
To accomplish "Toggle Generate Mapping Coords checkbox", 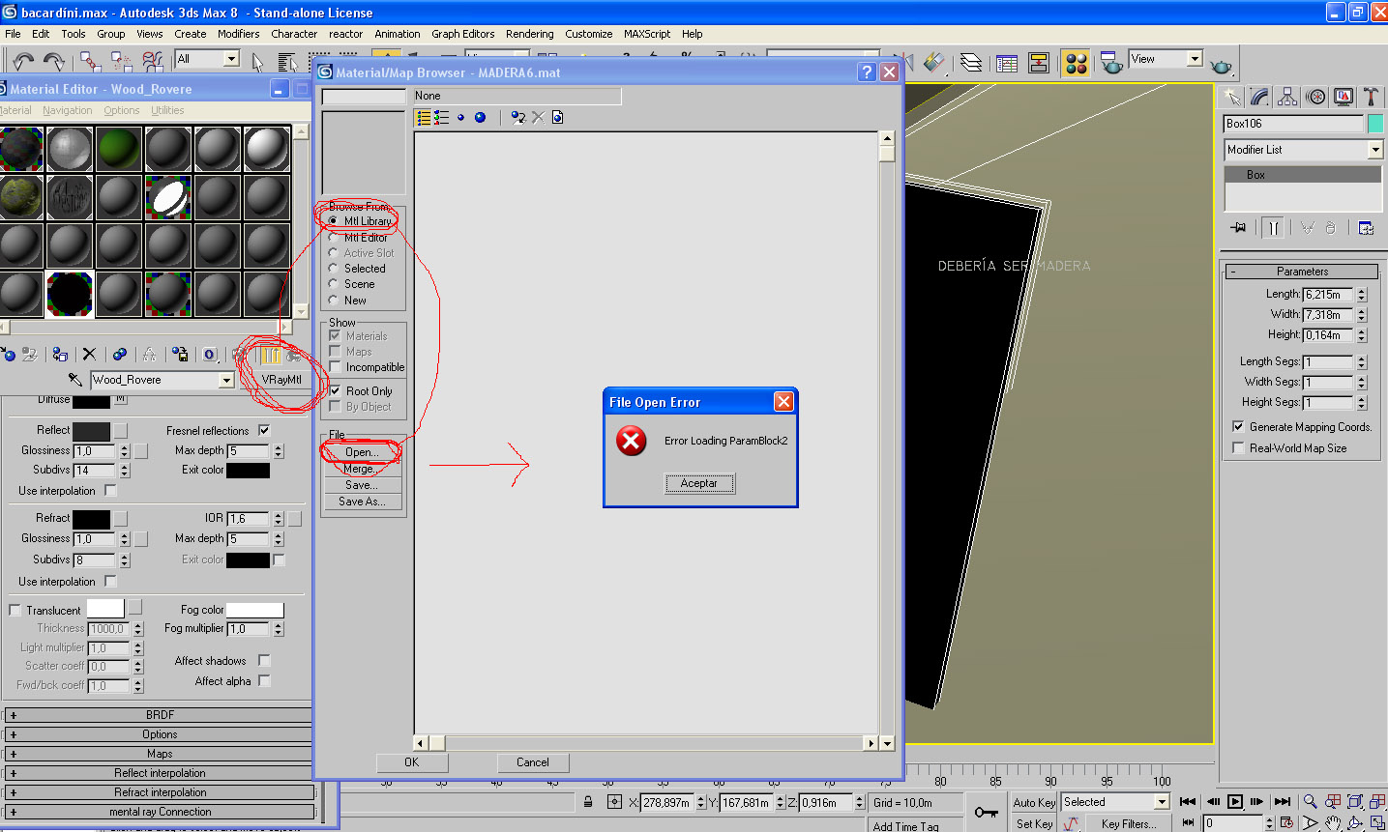I will click(x=1238, y=426).
